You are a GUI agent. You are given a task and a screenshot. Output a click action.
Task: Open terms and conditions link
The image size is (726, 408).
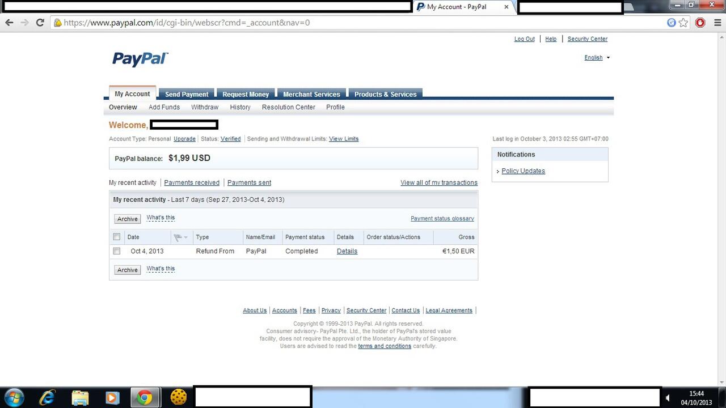pos(385,346)
